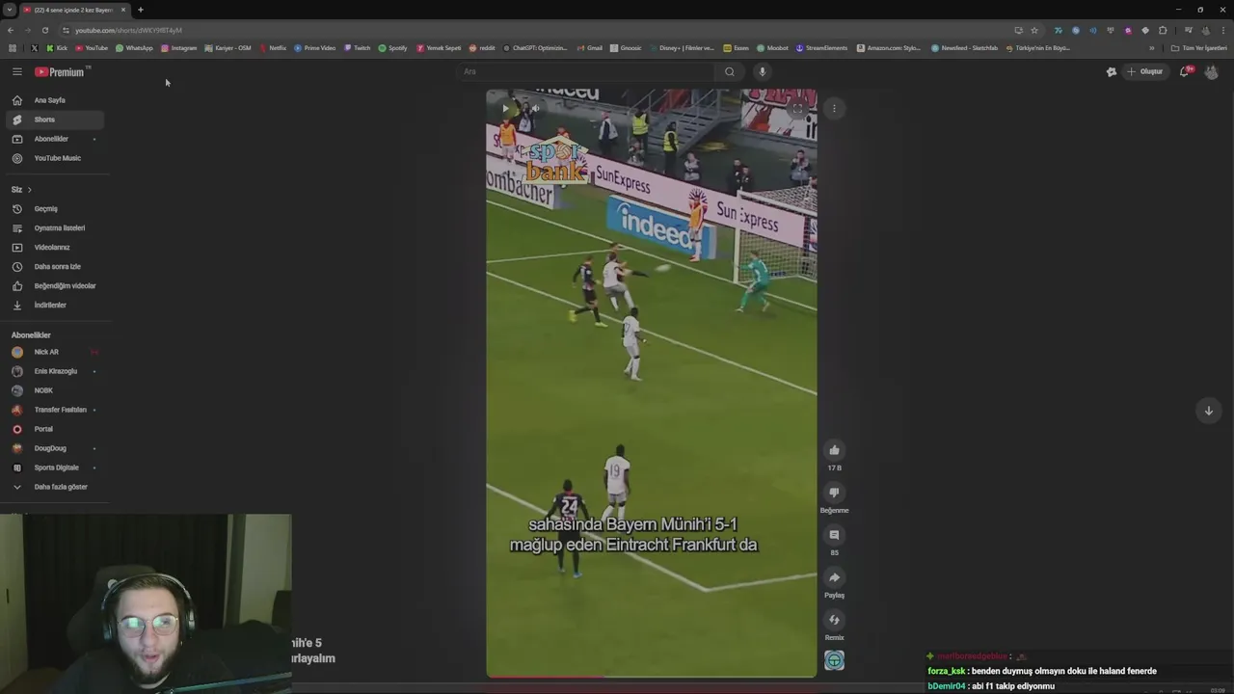Open DougDoug channel subscription
Screen dimensions: 1234x694
pos(54,448)
